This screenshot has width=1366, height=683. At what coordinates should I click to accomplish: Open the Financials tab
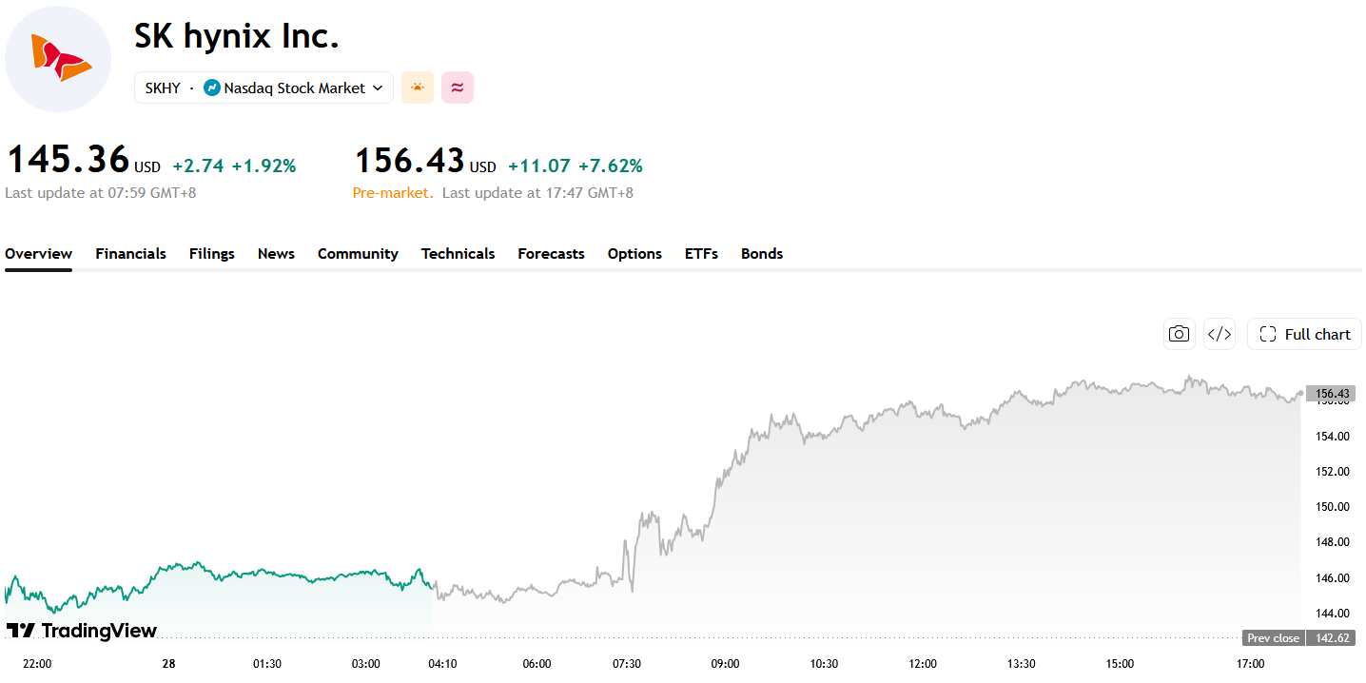(130, 254)
